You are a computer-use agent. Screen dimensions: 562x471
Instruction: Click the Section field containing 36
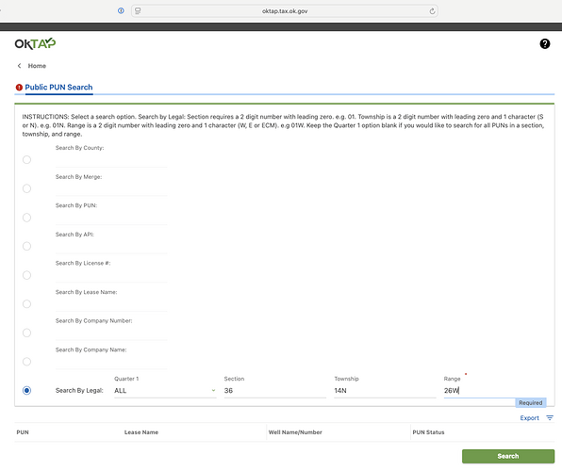[x=275, y=391]
